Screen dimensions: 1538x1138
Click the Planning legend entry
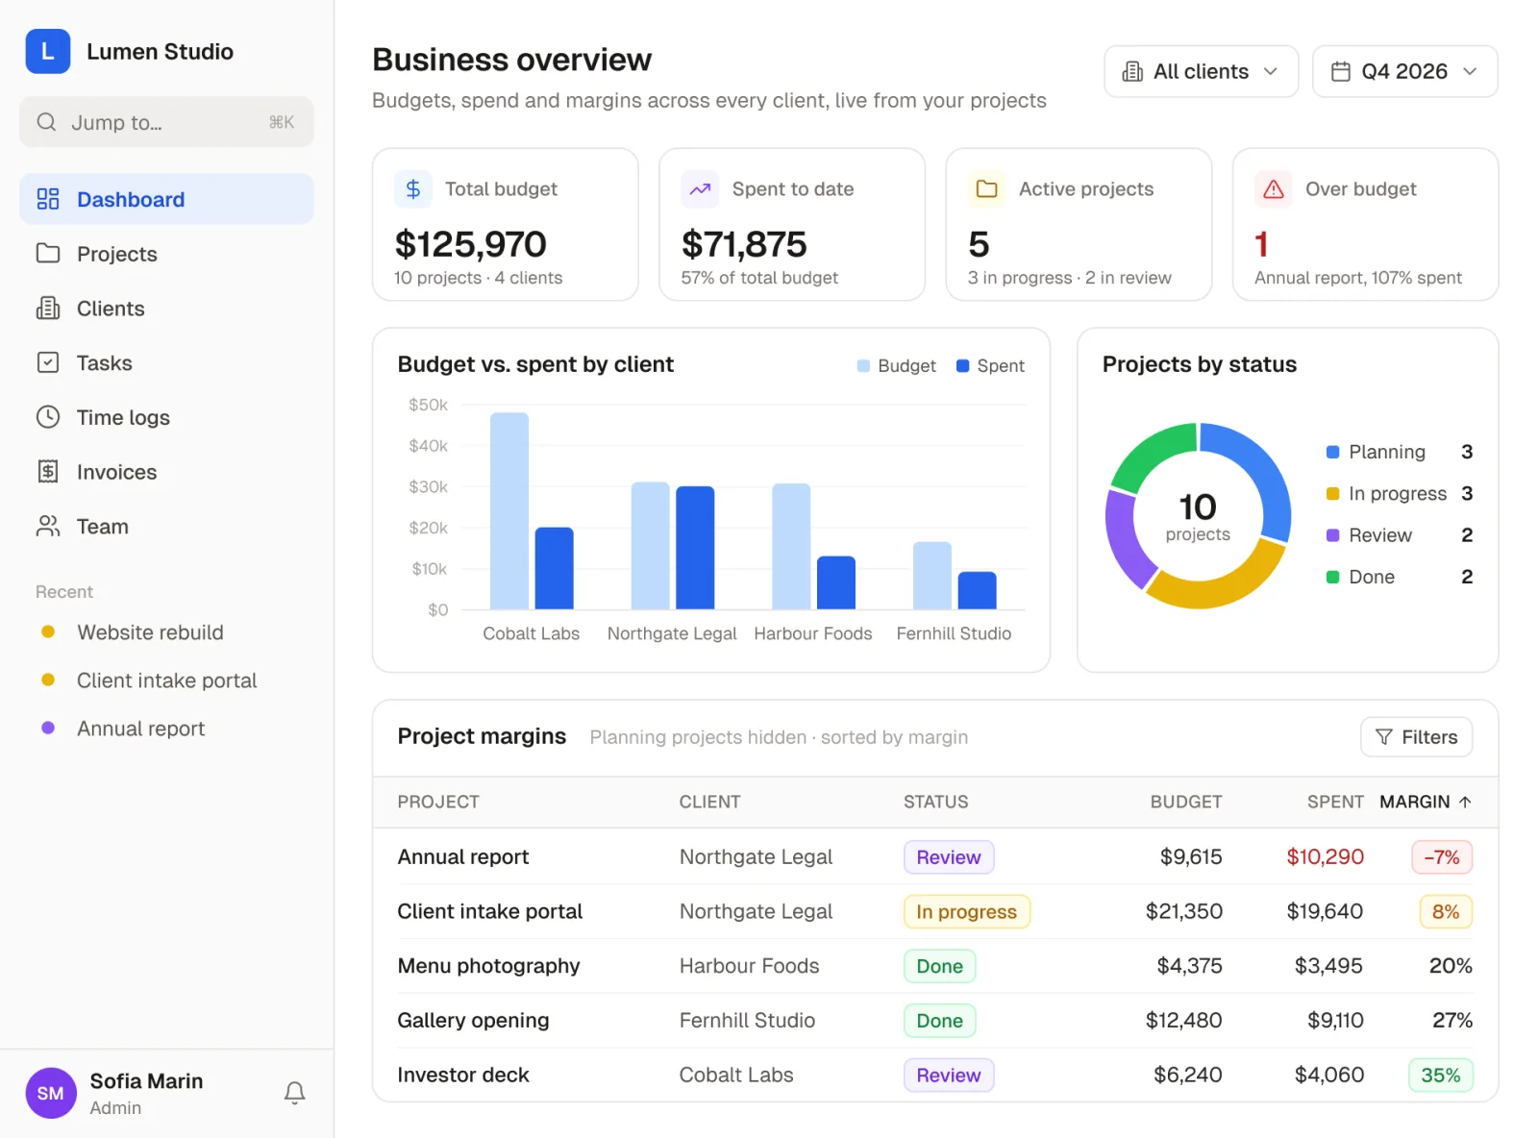point(1400,452)
